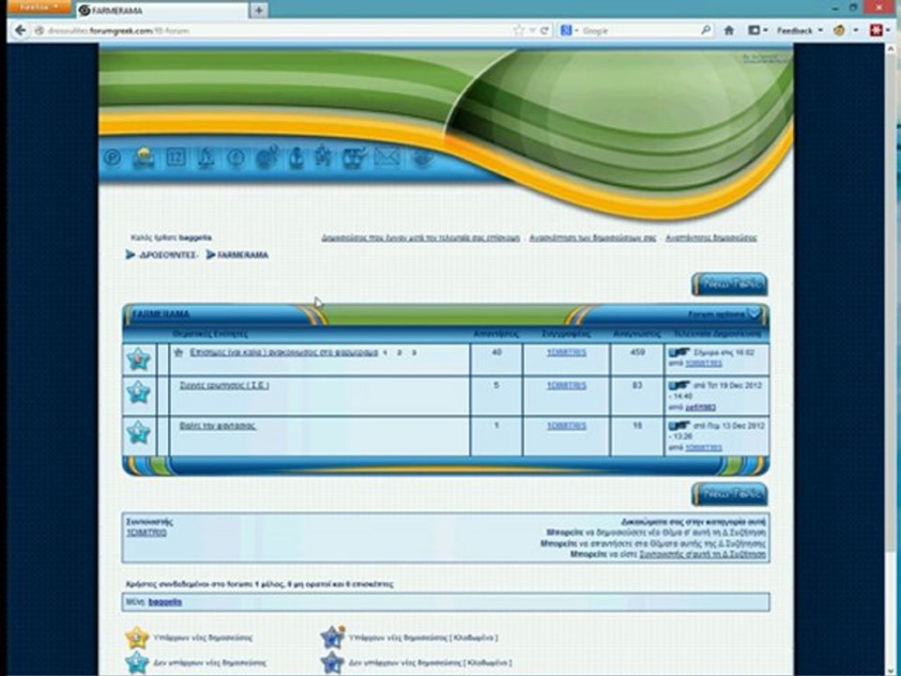Click the globe search icon in forum navbar
This screenshot has width=901, height=676.
point(267,157)
